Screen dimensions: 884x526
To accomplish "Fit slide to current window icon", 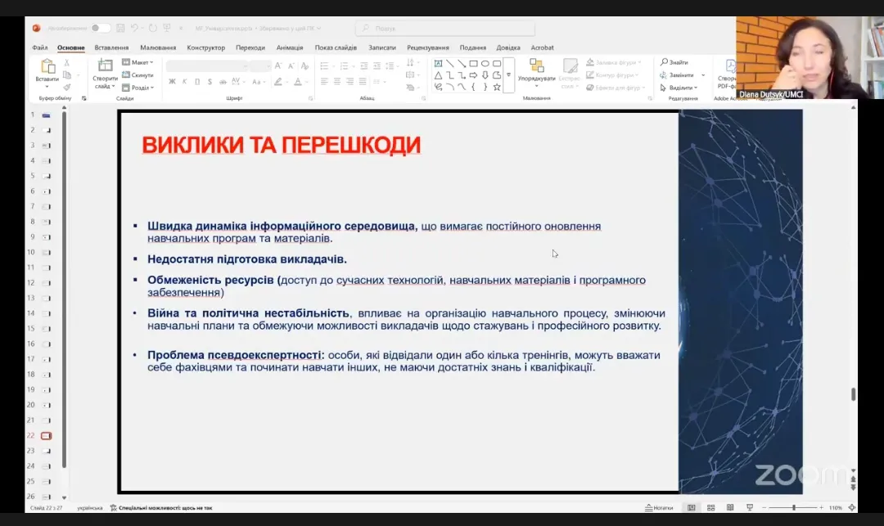I will 852,507.
